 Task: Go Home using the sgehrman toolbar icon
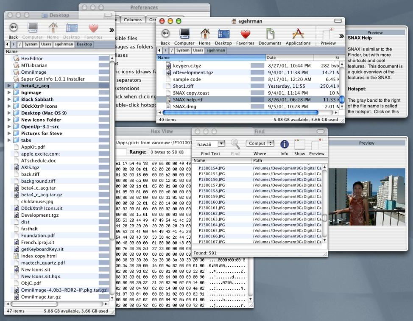point(205,34)
